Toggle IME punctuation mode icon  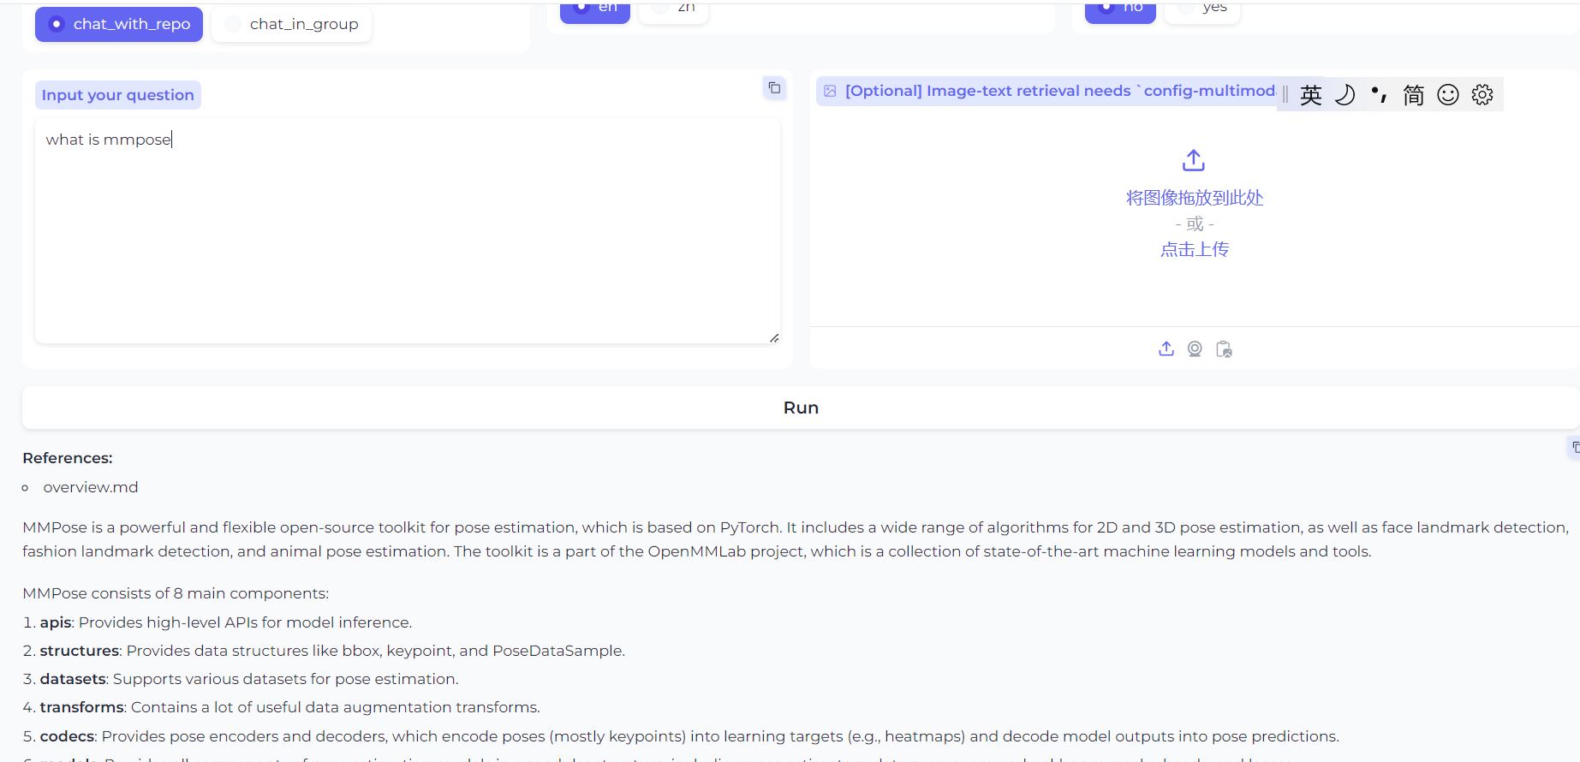tap(1379, 95)
